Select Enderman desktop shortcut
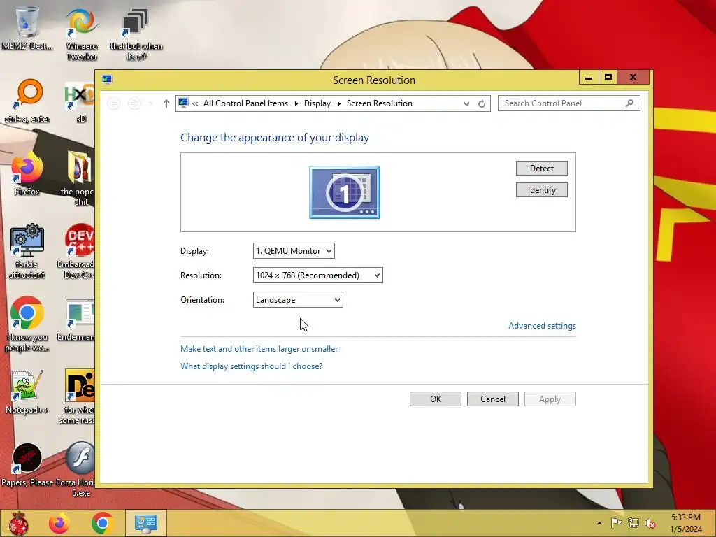Viewport: 716px width, 537px height. point(77,320)
